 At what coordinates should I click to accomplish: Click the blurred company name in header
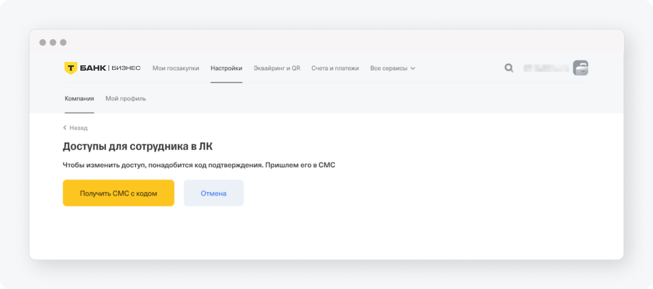546,68
